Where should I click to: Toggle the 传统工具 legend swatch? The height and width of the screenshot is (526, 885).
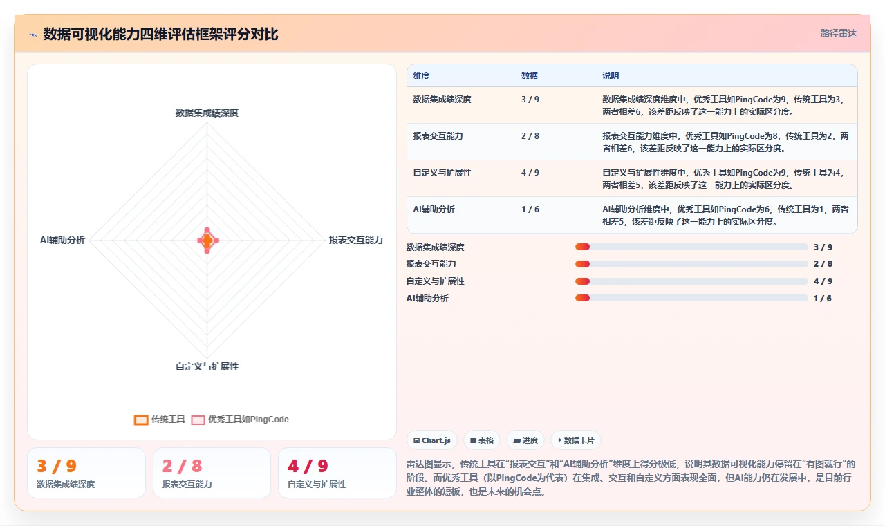coord(141,420)
